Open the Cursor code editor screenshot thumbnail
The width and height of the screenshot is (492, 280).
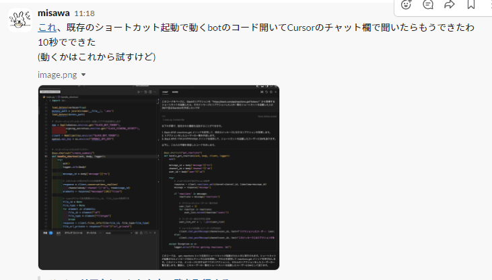[159, 177]
